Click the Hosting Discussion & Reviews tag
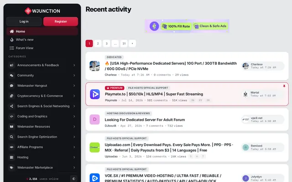This screenshot has width=292, height=182. pos(128,113)
